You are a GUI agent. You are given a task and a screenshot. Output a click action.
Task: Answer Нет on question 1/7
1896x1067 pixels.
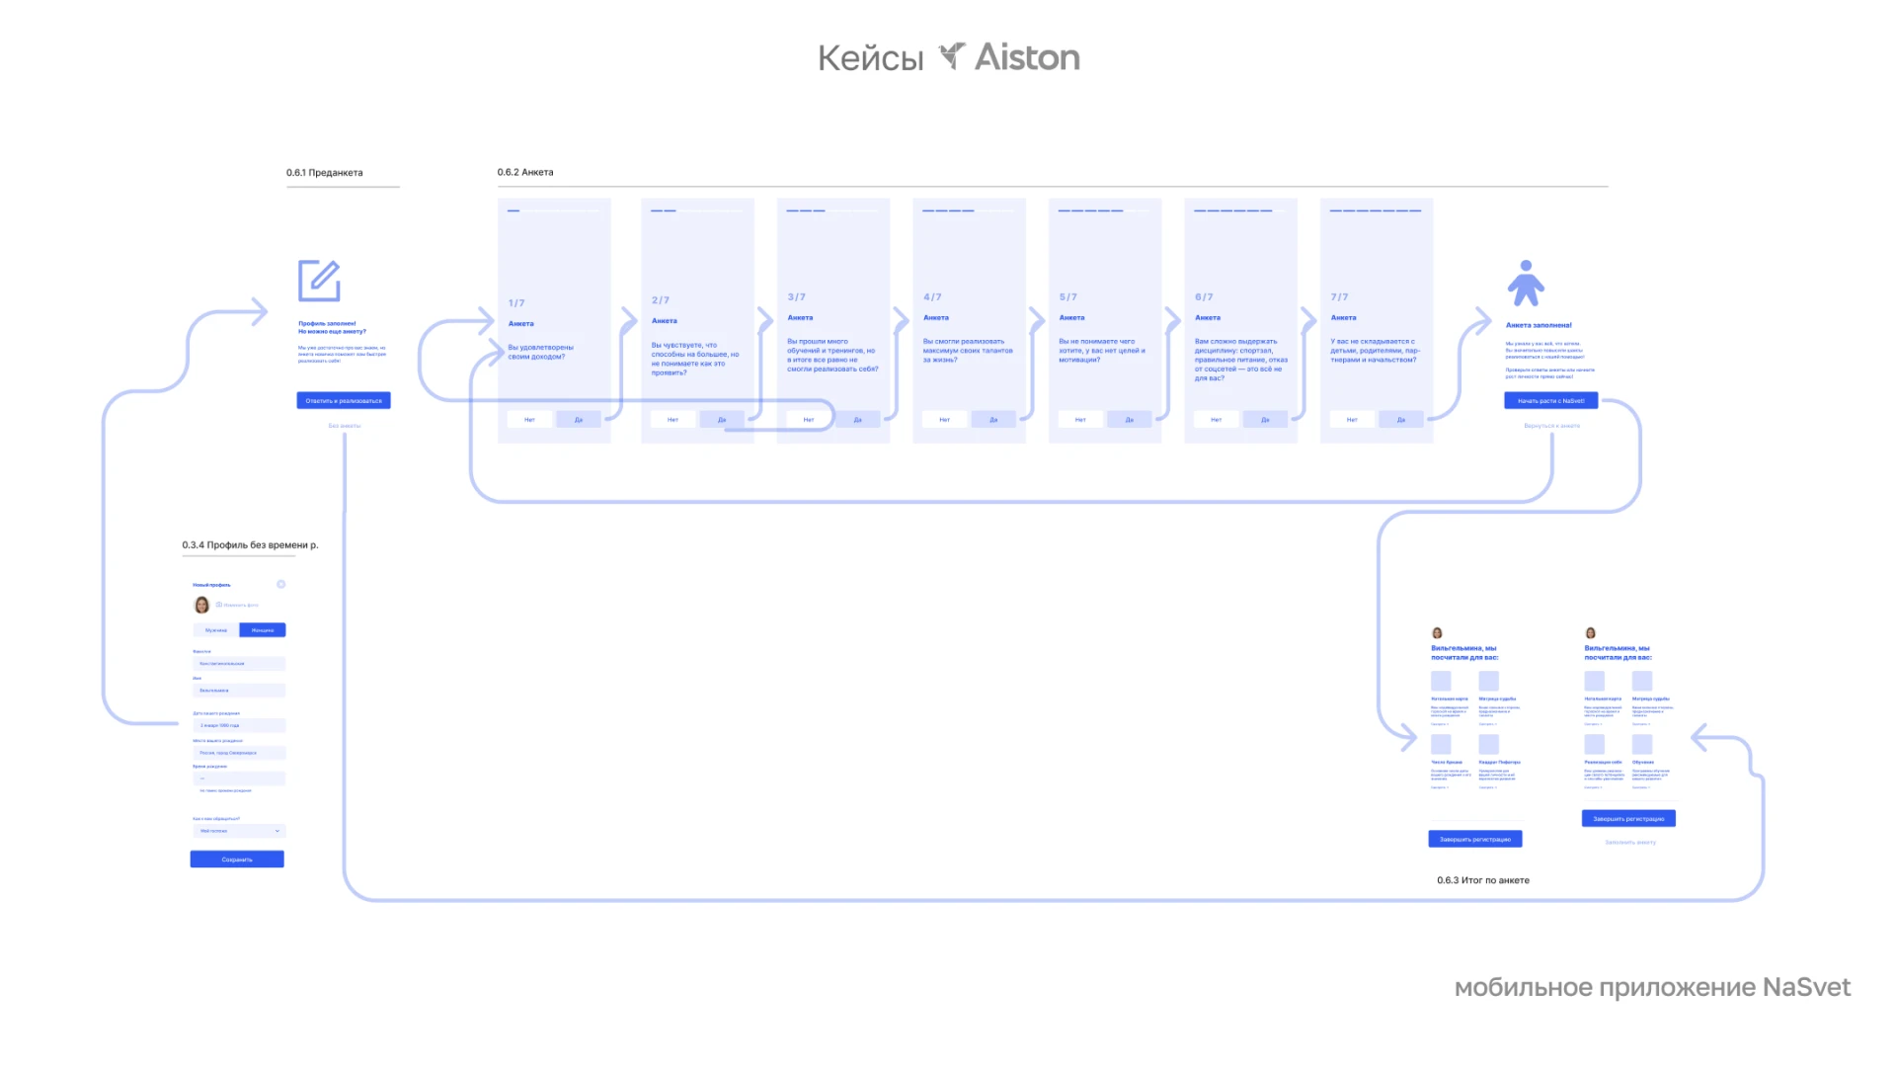tap(530, 420)
